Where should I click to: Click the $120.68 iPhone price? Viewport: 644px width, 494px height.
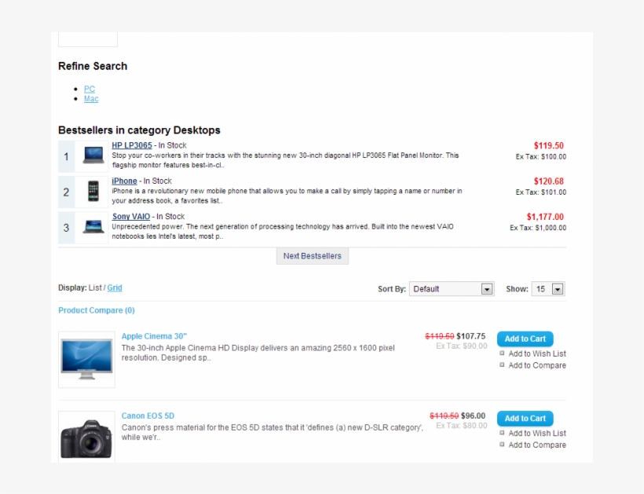point(549,181)
